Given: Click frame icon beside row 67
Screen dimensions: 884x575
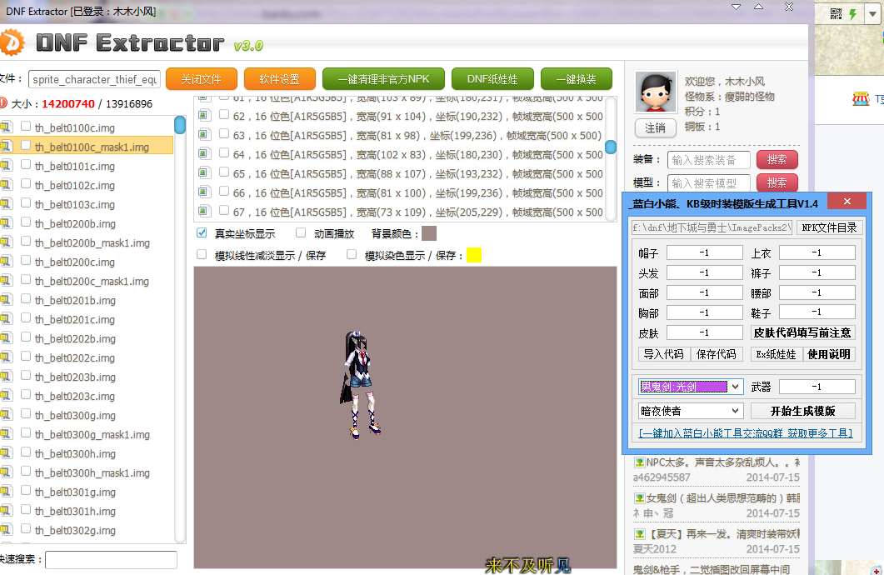Looking at the screenshot, I should [204, 212].
